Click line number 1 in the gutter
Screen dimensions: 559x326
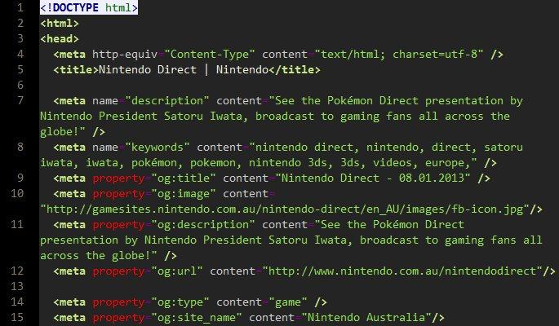pos(20,8)
